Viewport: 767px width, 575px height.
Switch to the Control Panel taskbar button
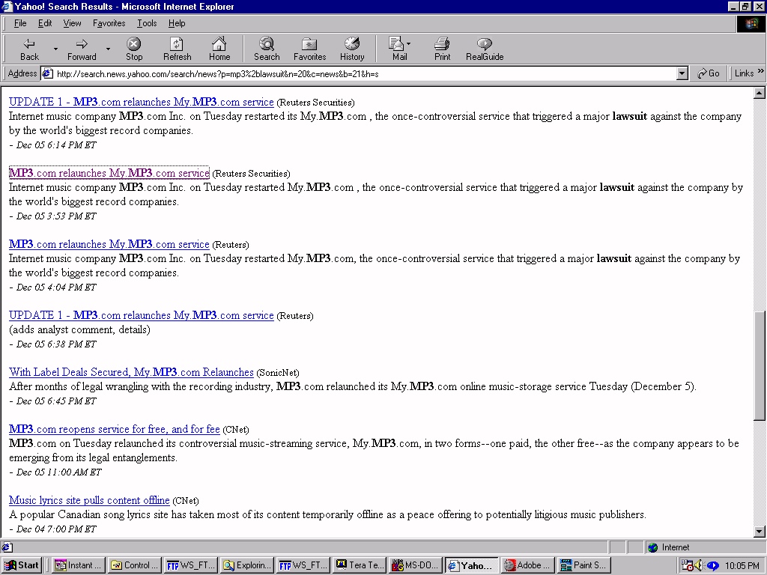(134, 566)
